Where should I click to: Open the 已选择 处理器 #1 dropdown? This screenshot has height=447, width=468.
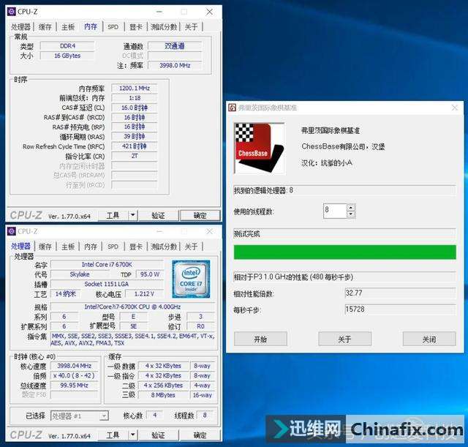click(80, 416)
